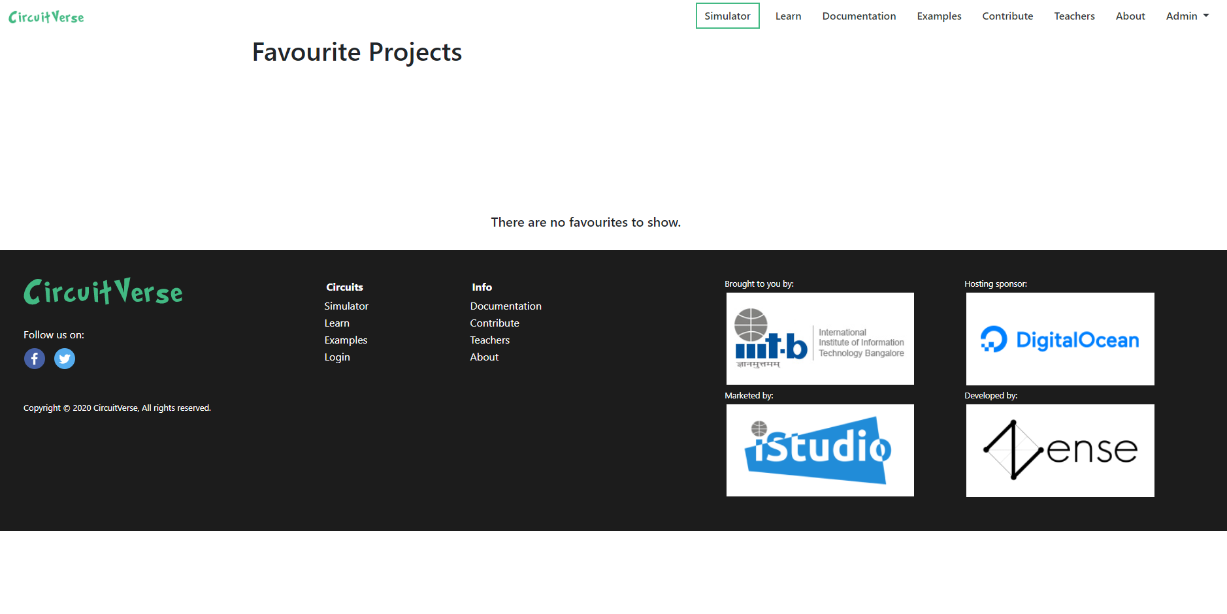The image size is (1227, 614).
Task: Follow the footer About link
Action: tap(484, 357)
